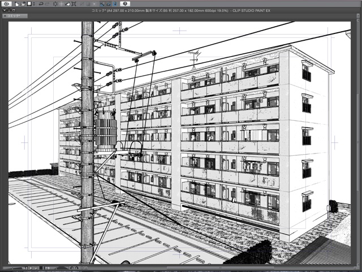The width and height of the screenshot is (362, 272).
Task: Click Show Selection Border icon
Action: point(94,4)
